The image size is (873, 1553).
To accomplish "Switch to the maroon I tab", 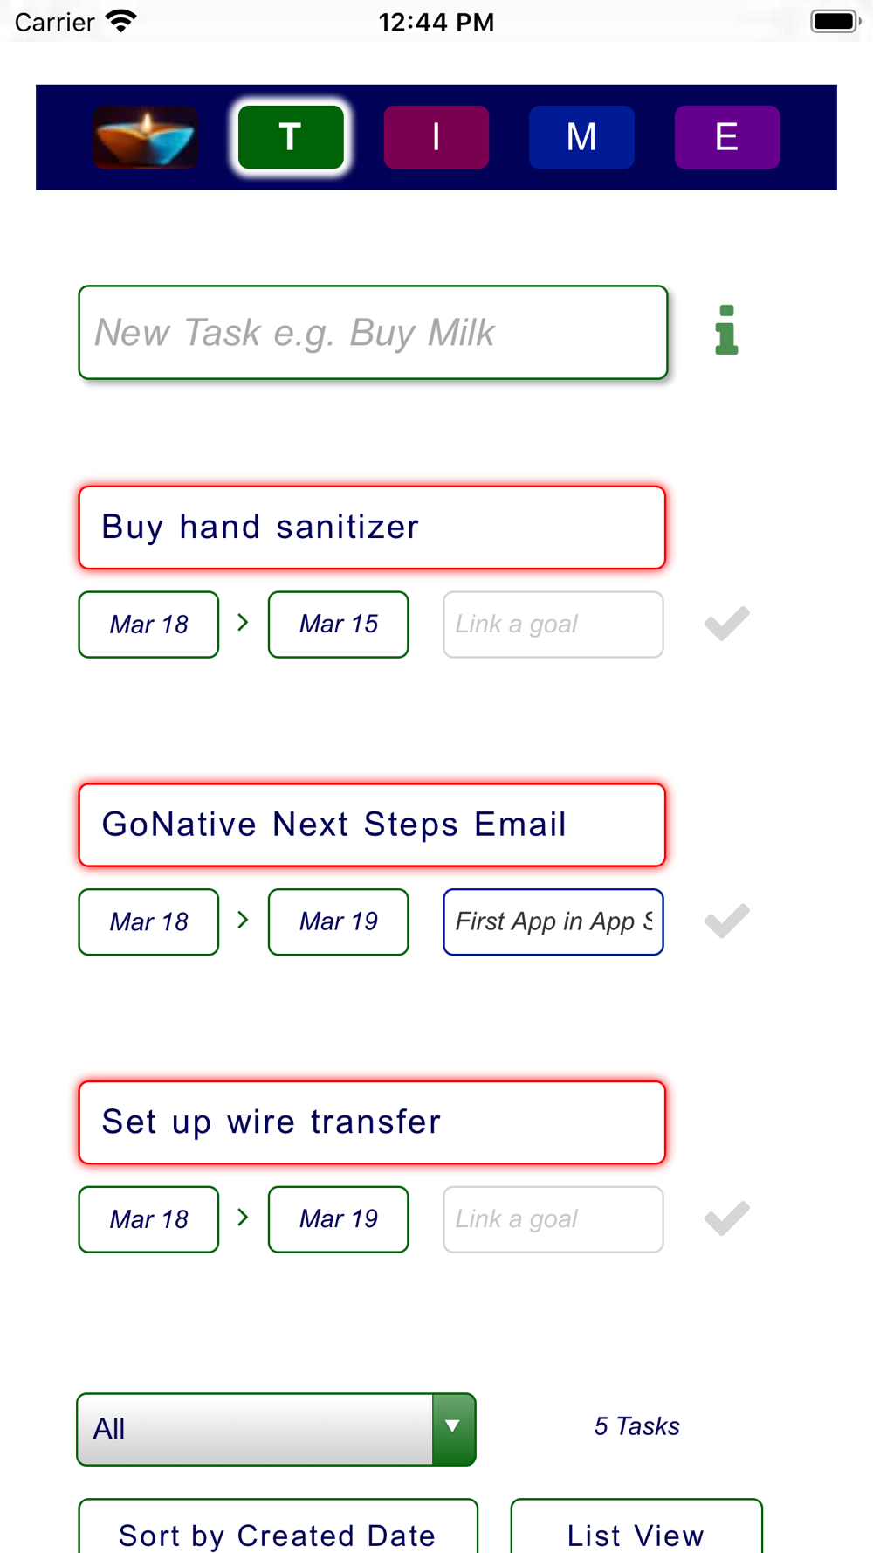I will [x=436, y=137].
